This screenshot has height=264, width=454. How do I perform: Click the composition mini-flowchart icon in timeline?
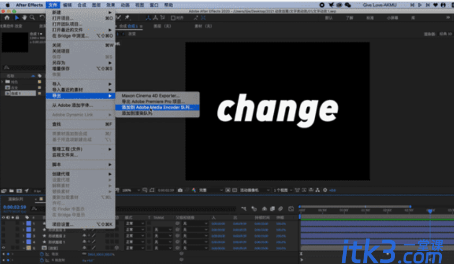(x=244, y=208)
